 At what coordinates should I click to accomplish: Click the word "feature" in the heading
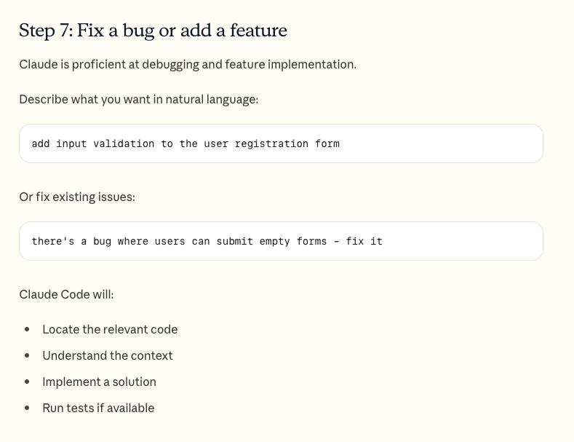(x=258, y=31)
